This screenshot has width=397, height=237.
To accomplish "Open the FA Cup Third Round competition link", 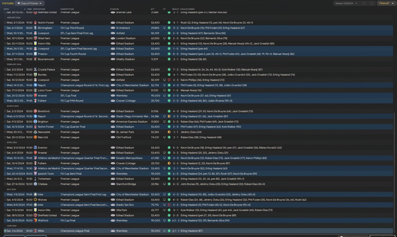I will pos(72,28).
